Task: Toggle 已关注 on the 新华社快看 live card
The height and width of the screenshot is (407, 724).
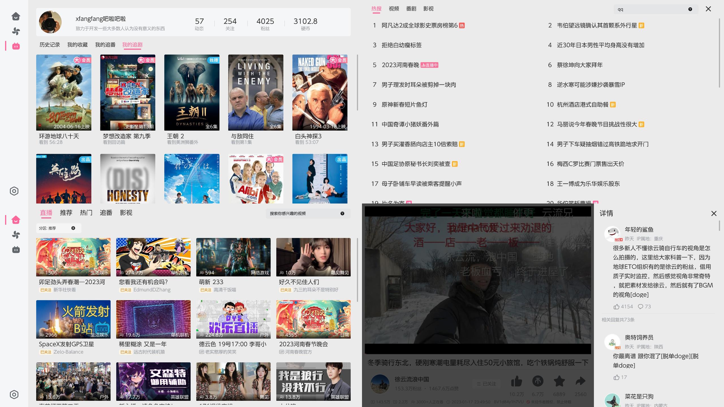Action: 46,290
